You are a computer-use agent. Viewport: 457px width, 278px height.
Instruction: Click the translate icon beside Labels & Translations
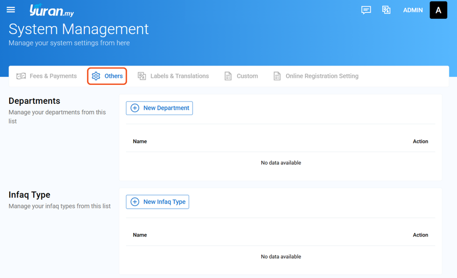click(x=142, y=76)
